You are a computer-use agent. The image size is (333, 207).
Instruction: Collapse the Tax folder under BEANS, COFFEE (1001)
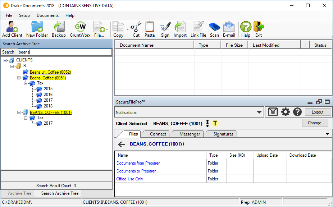pos(26,118)
